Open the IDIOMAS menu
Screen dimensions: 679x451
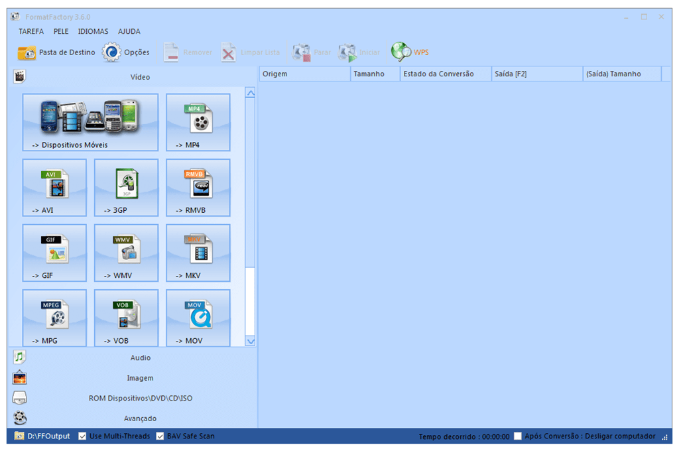tap(93, 31)
